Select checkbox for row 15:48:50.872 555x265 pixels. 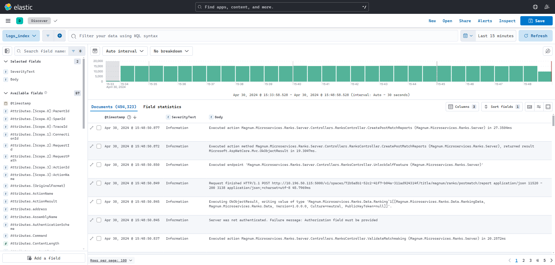pos(99,146)
